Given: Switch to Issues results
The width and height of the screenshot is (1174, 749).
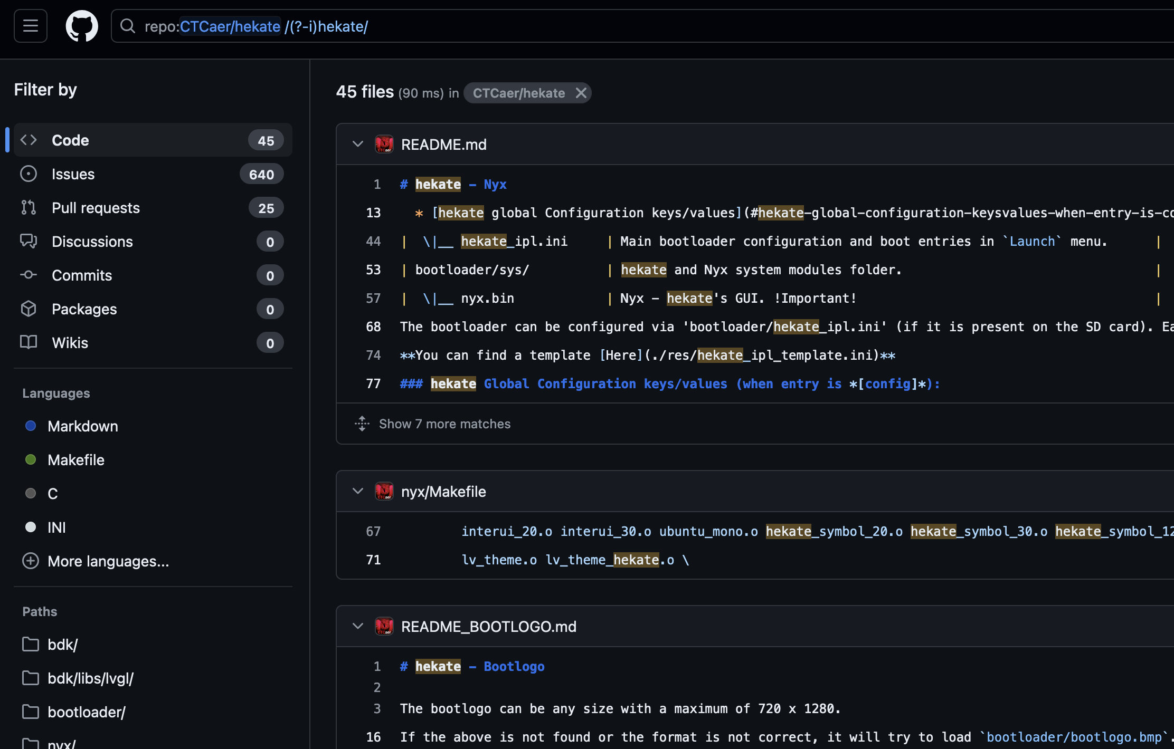Looking at the screenshot, I should tap(153, 174).
